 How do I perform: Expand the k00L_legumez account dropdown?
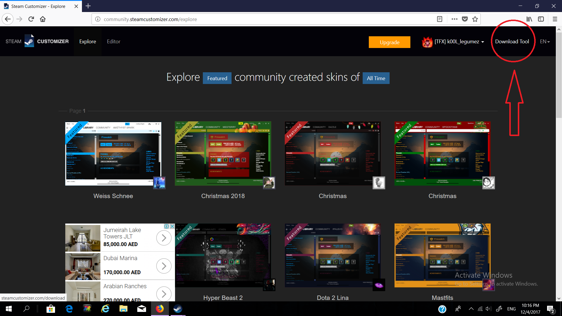pyautogui.click(x=459, y=42)
